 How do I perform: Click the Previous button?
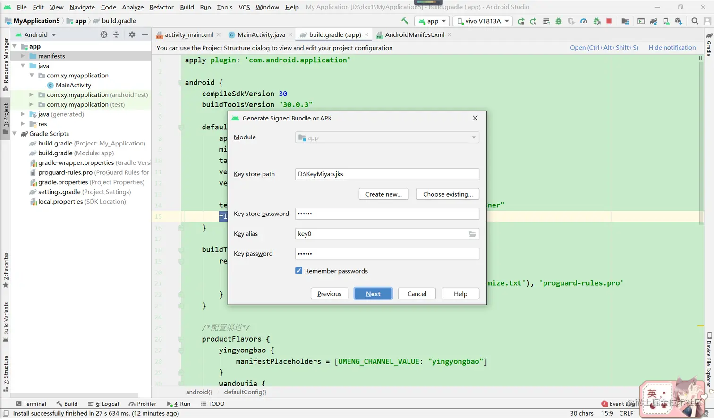329,294
